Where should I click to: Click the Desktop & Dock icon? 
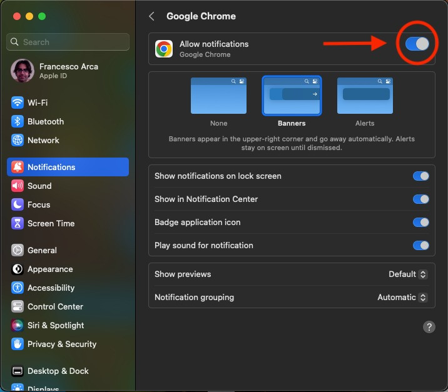18,371
